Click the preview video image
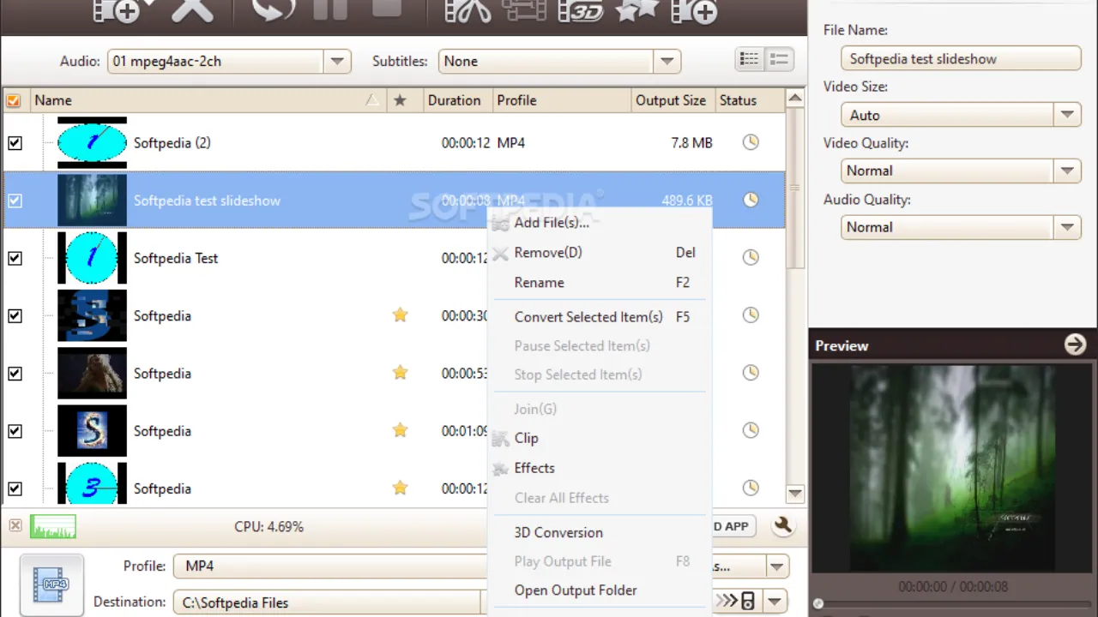 952,468
